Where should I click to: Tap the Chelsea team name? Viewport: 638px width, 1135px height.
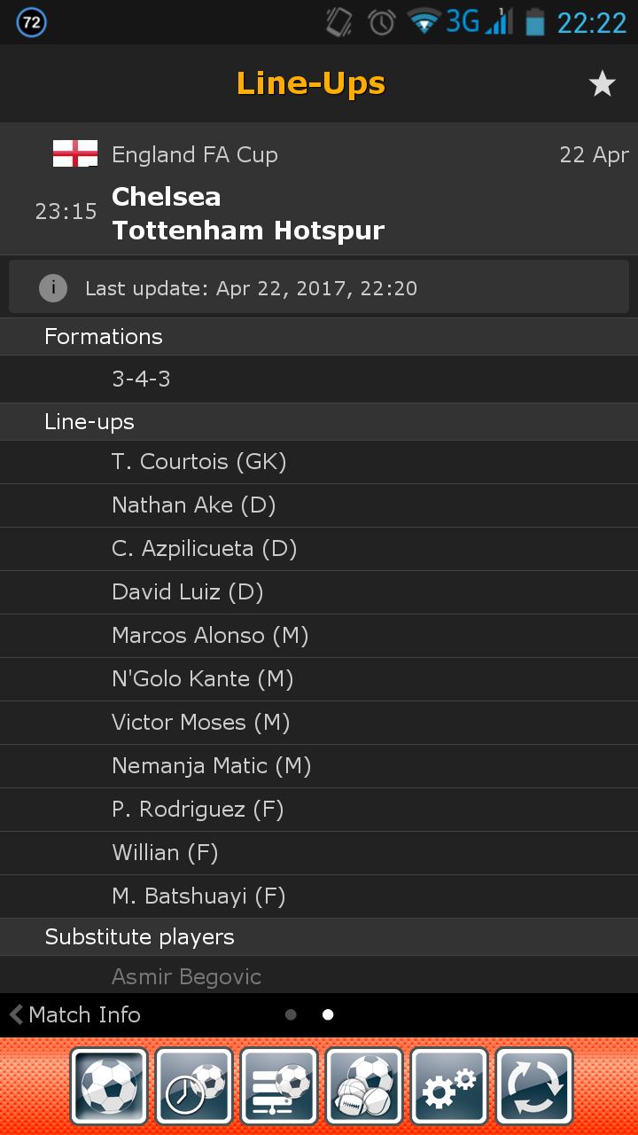click(x=167, y=197)
